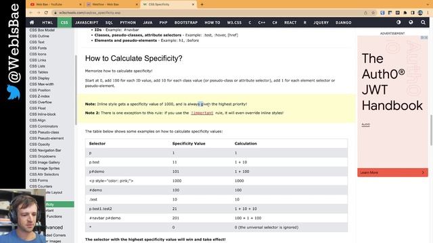The height and width of the screenshot is (243, 433).
Task: Open the HOW TO menu item
Action: tap(212, 22)
